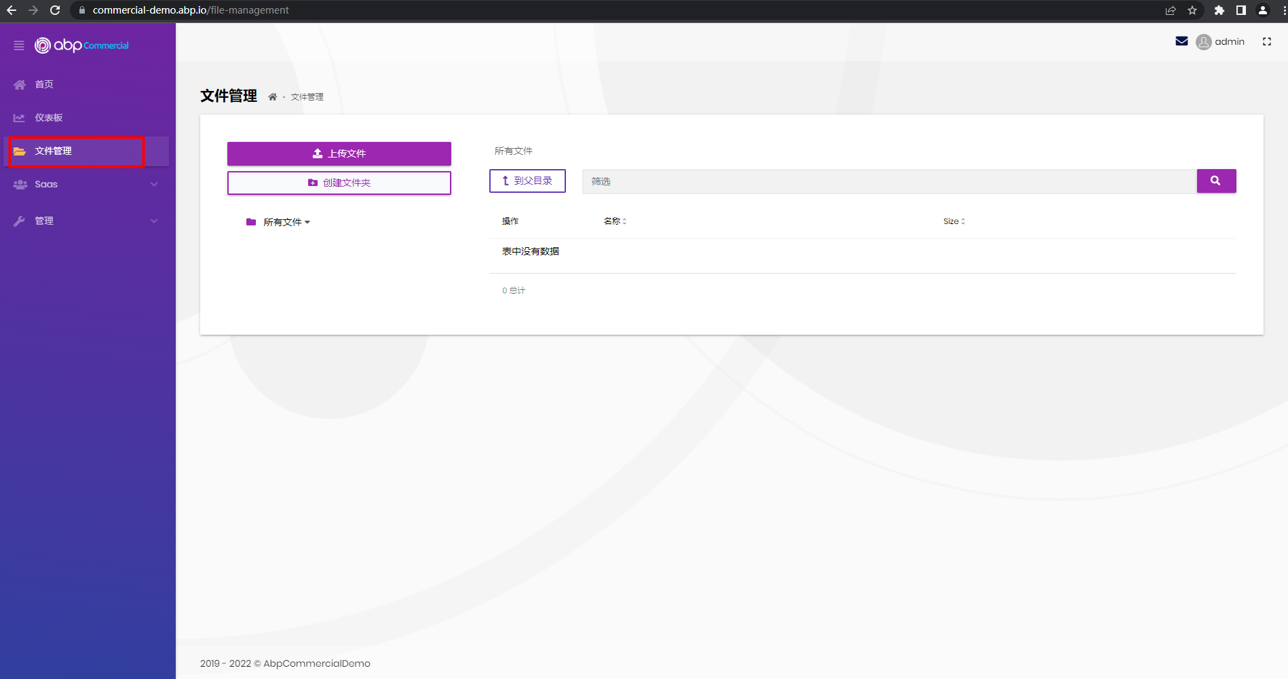Click the 到父目录 go-up button
Viewport: 1288px width, 679px height.
pos(527,181)
